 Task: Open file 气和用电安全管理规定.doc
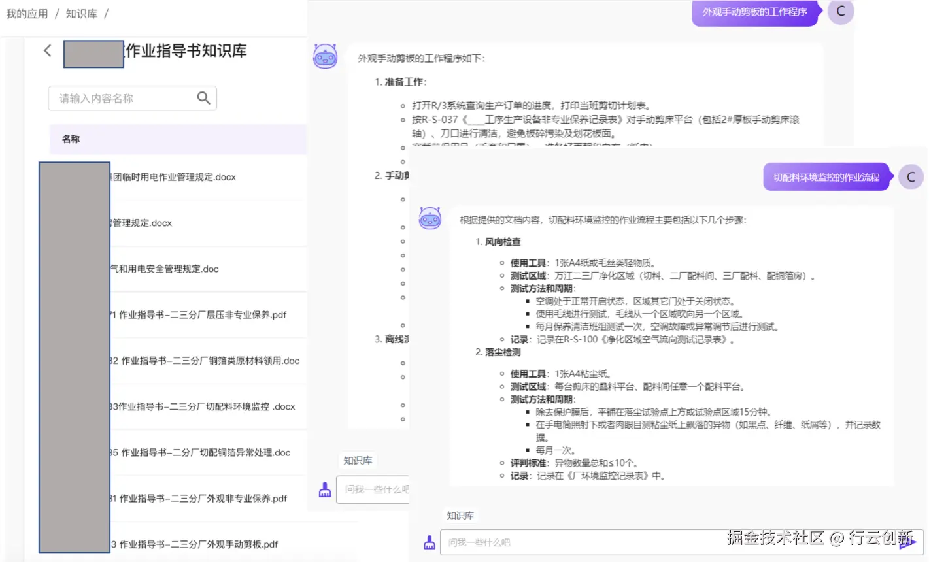coord(165,269)
